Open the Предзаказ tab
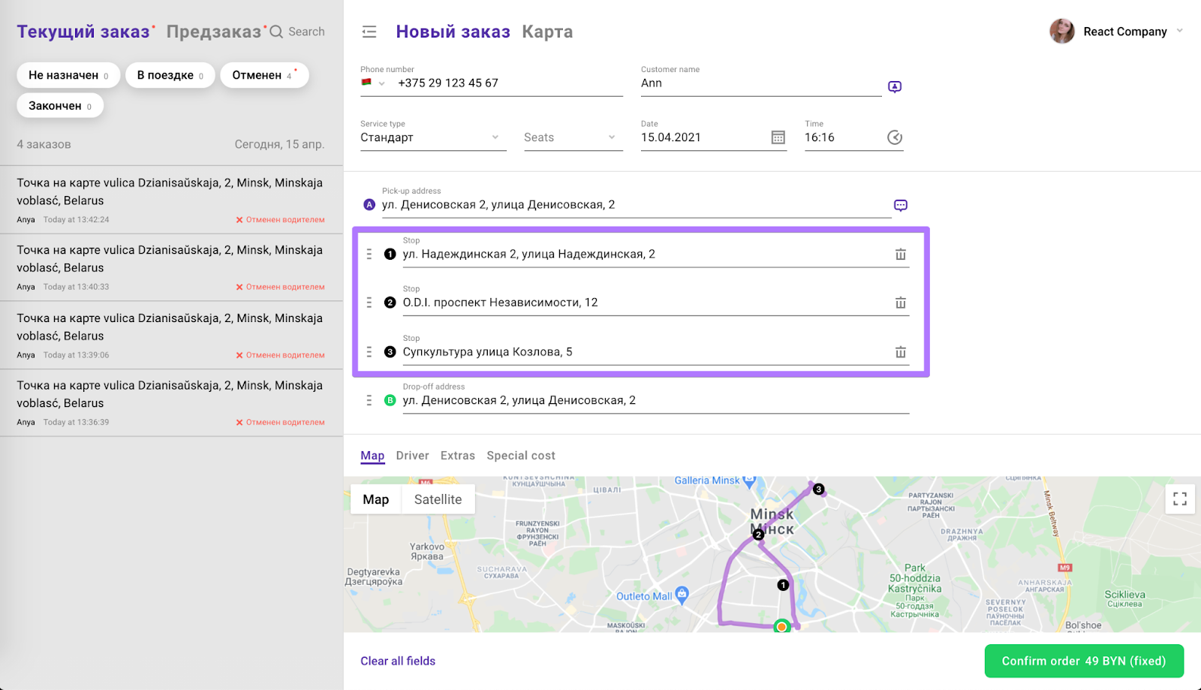 (x=214, y=32)
